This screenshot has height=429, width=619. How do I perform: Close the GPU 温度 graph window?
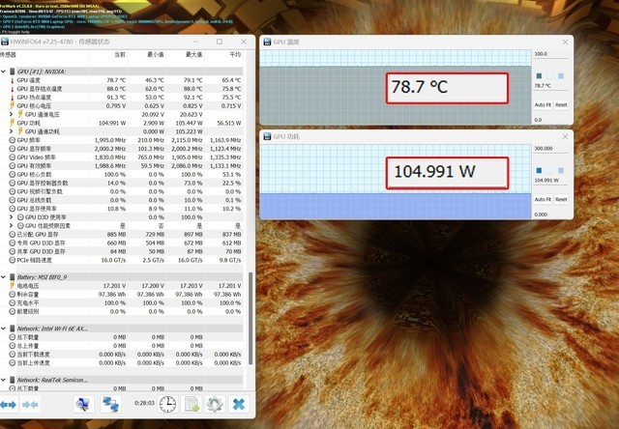[565, 42]
